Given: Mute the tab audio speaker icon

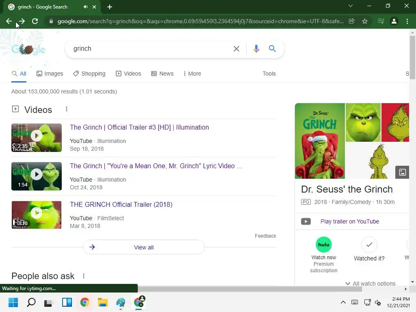Looking at the screenshot, I should point(85,7).
